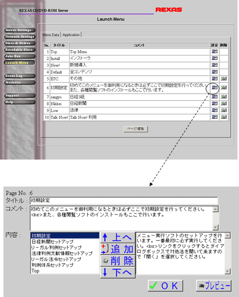Open Juke Box in sidebar

20,56
